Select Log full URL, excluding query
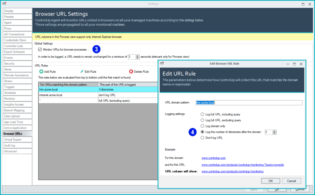The width and height of the screenshot is (315, 195). [x=202, y=120]
